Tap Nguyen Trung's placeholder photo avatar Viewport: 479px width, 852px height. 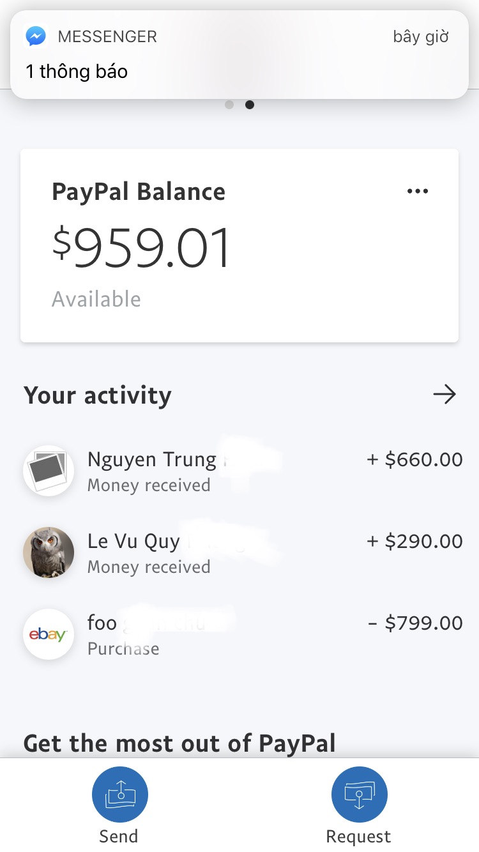pos(49,471)
